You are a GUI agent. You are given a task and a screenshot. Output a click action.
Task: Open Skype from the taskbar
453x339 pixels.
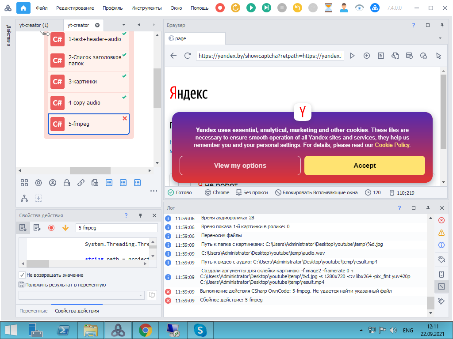[x=200, y=330]
